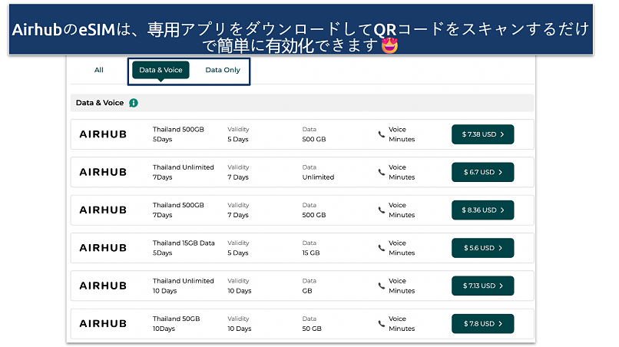Click phone icon in Thailand 15GB Data row

click(x=382, y=248)
